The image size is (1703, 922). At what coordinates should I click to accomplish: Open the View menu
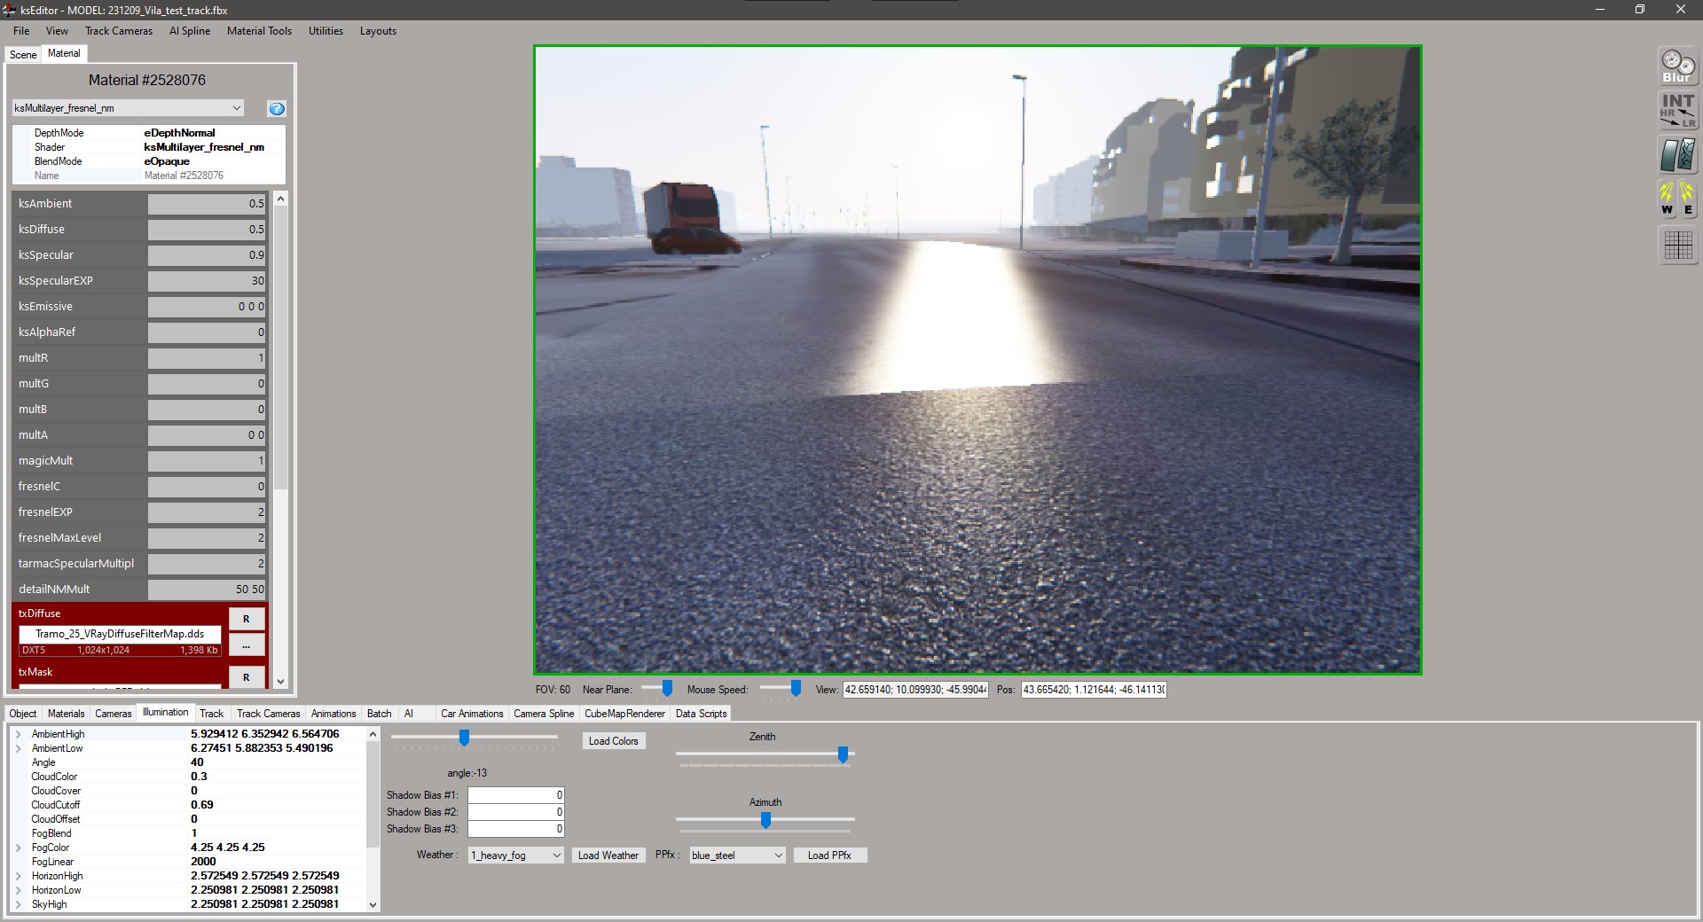57,31
